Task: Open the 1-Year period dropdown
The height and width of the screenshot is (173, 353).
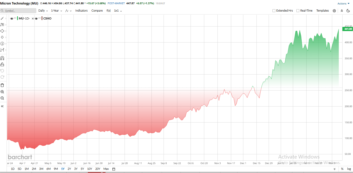Action: point(57,11)
